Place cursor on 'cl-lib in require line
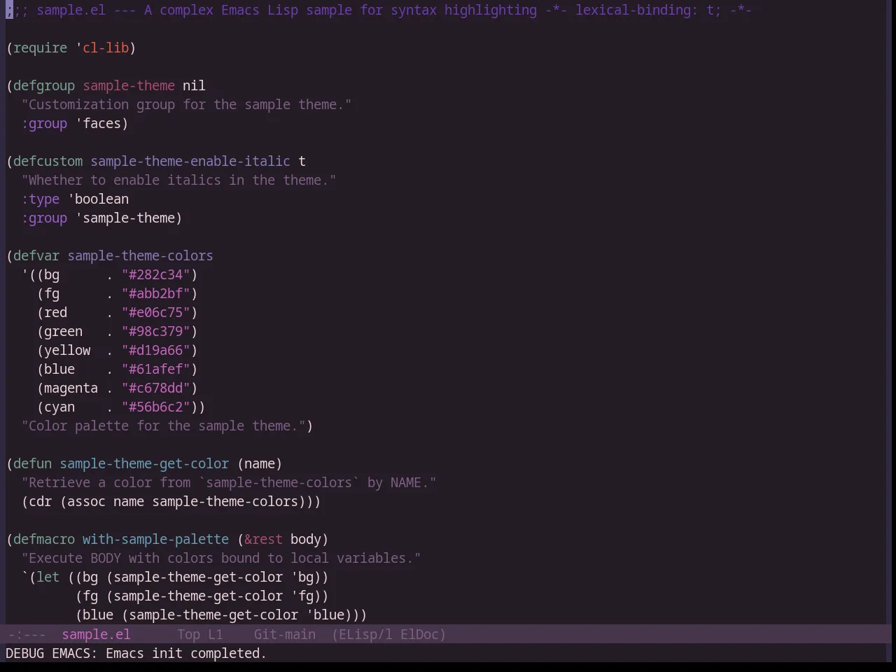 (102, 48)
